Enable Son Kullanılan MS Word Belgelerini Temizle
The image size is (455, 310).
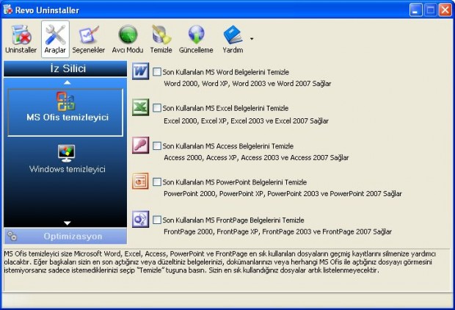157,72
